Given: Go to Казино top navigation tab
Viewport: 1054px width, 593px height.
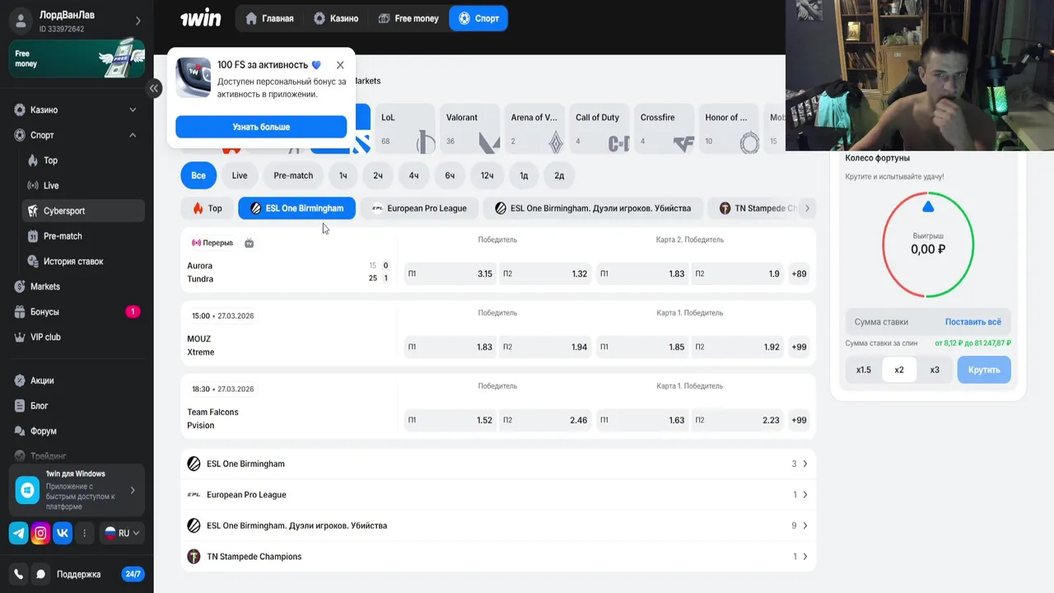Looking at the screenshot, I should click(x=336, y=18).
